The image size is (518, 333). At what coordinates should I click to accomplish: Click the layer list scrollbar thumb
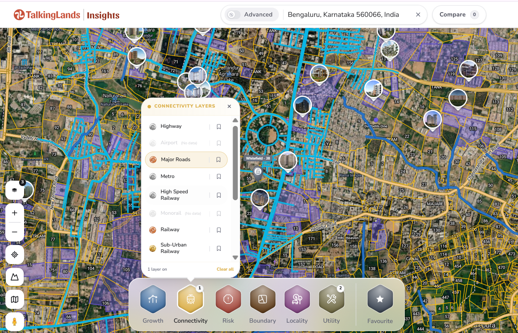pyautogui.click(x=235, y=163)
